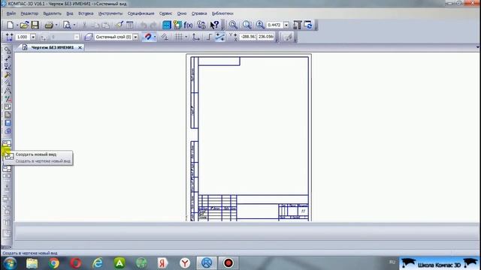Expand the new document dropdown arrow
The height and width of the screenshot is (270, 481).
[17, 25]
